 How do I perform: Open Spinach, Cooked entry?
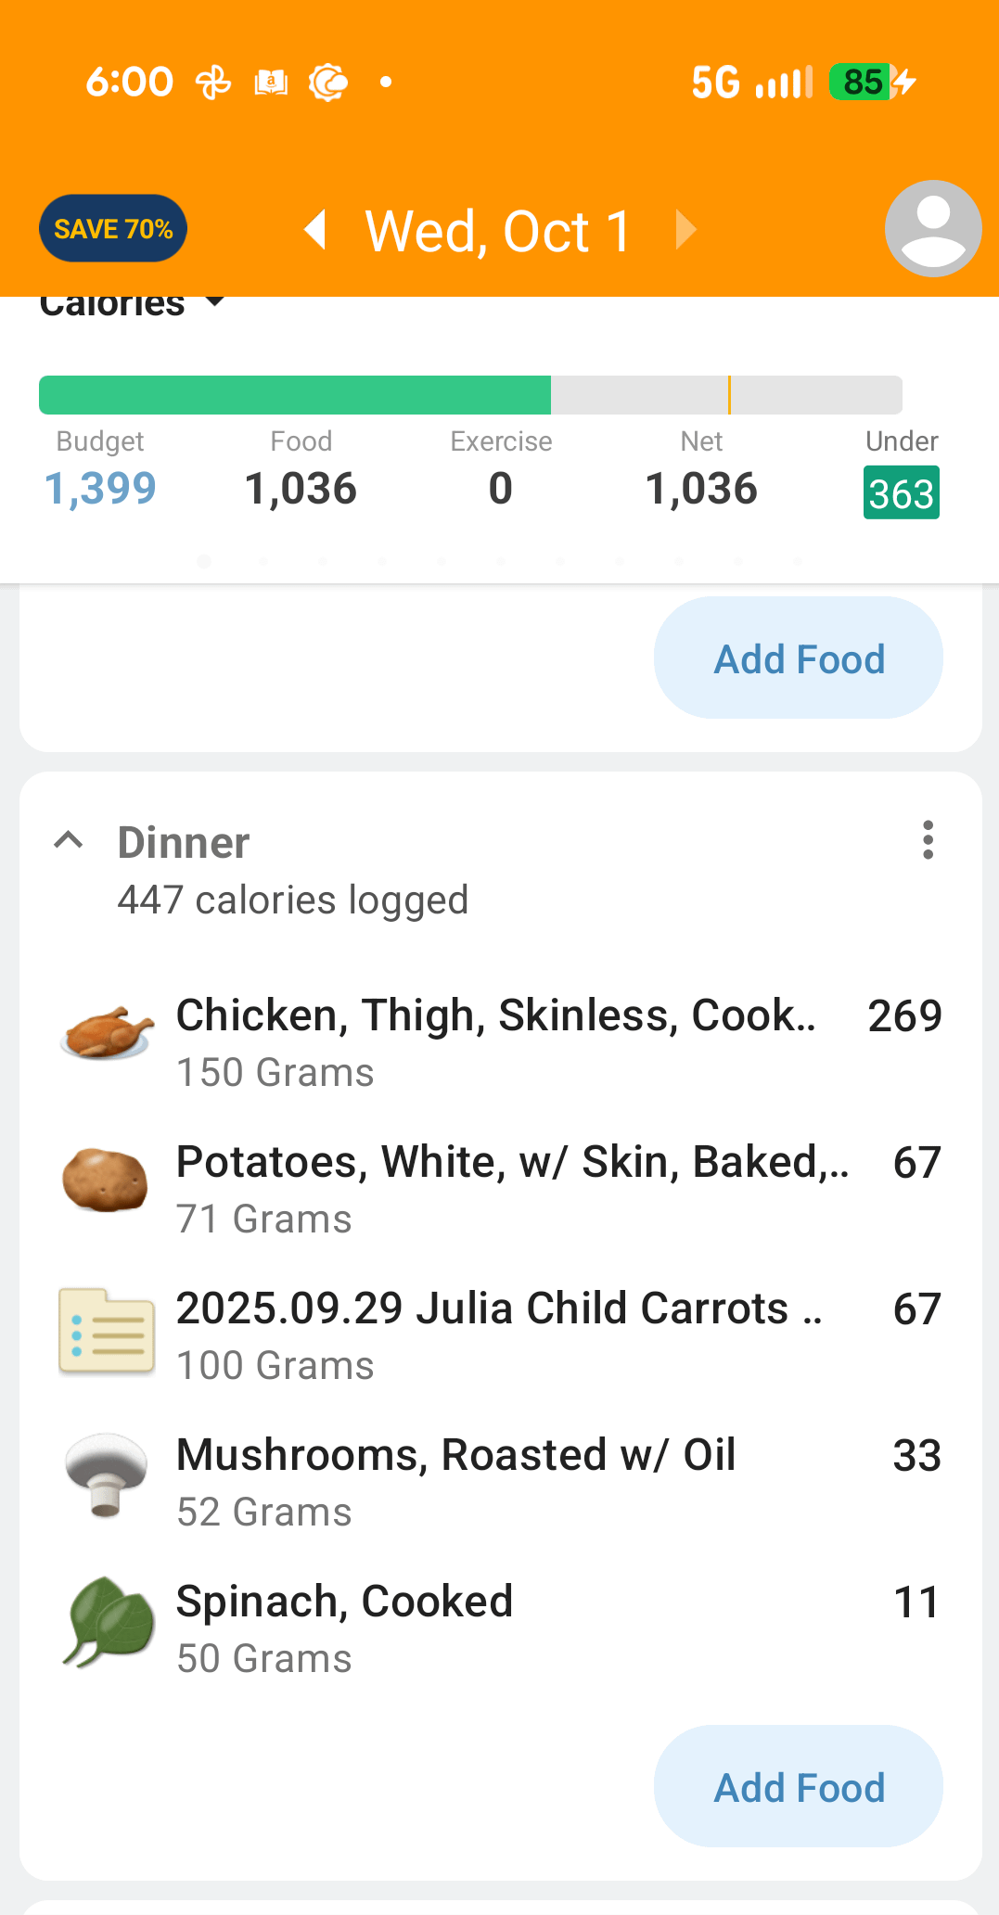[x=344, y=1602]
